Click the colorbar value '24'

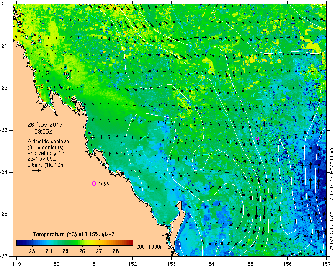pos(49,251)
